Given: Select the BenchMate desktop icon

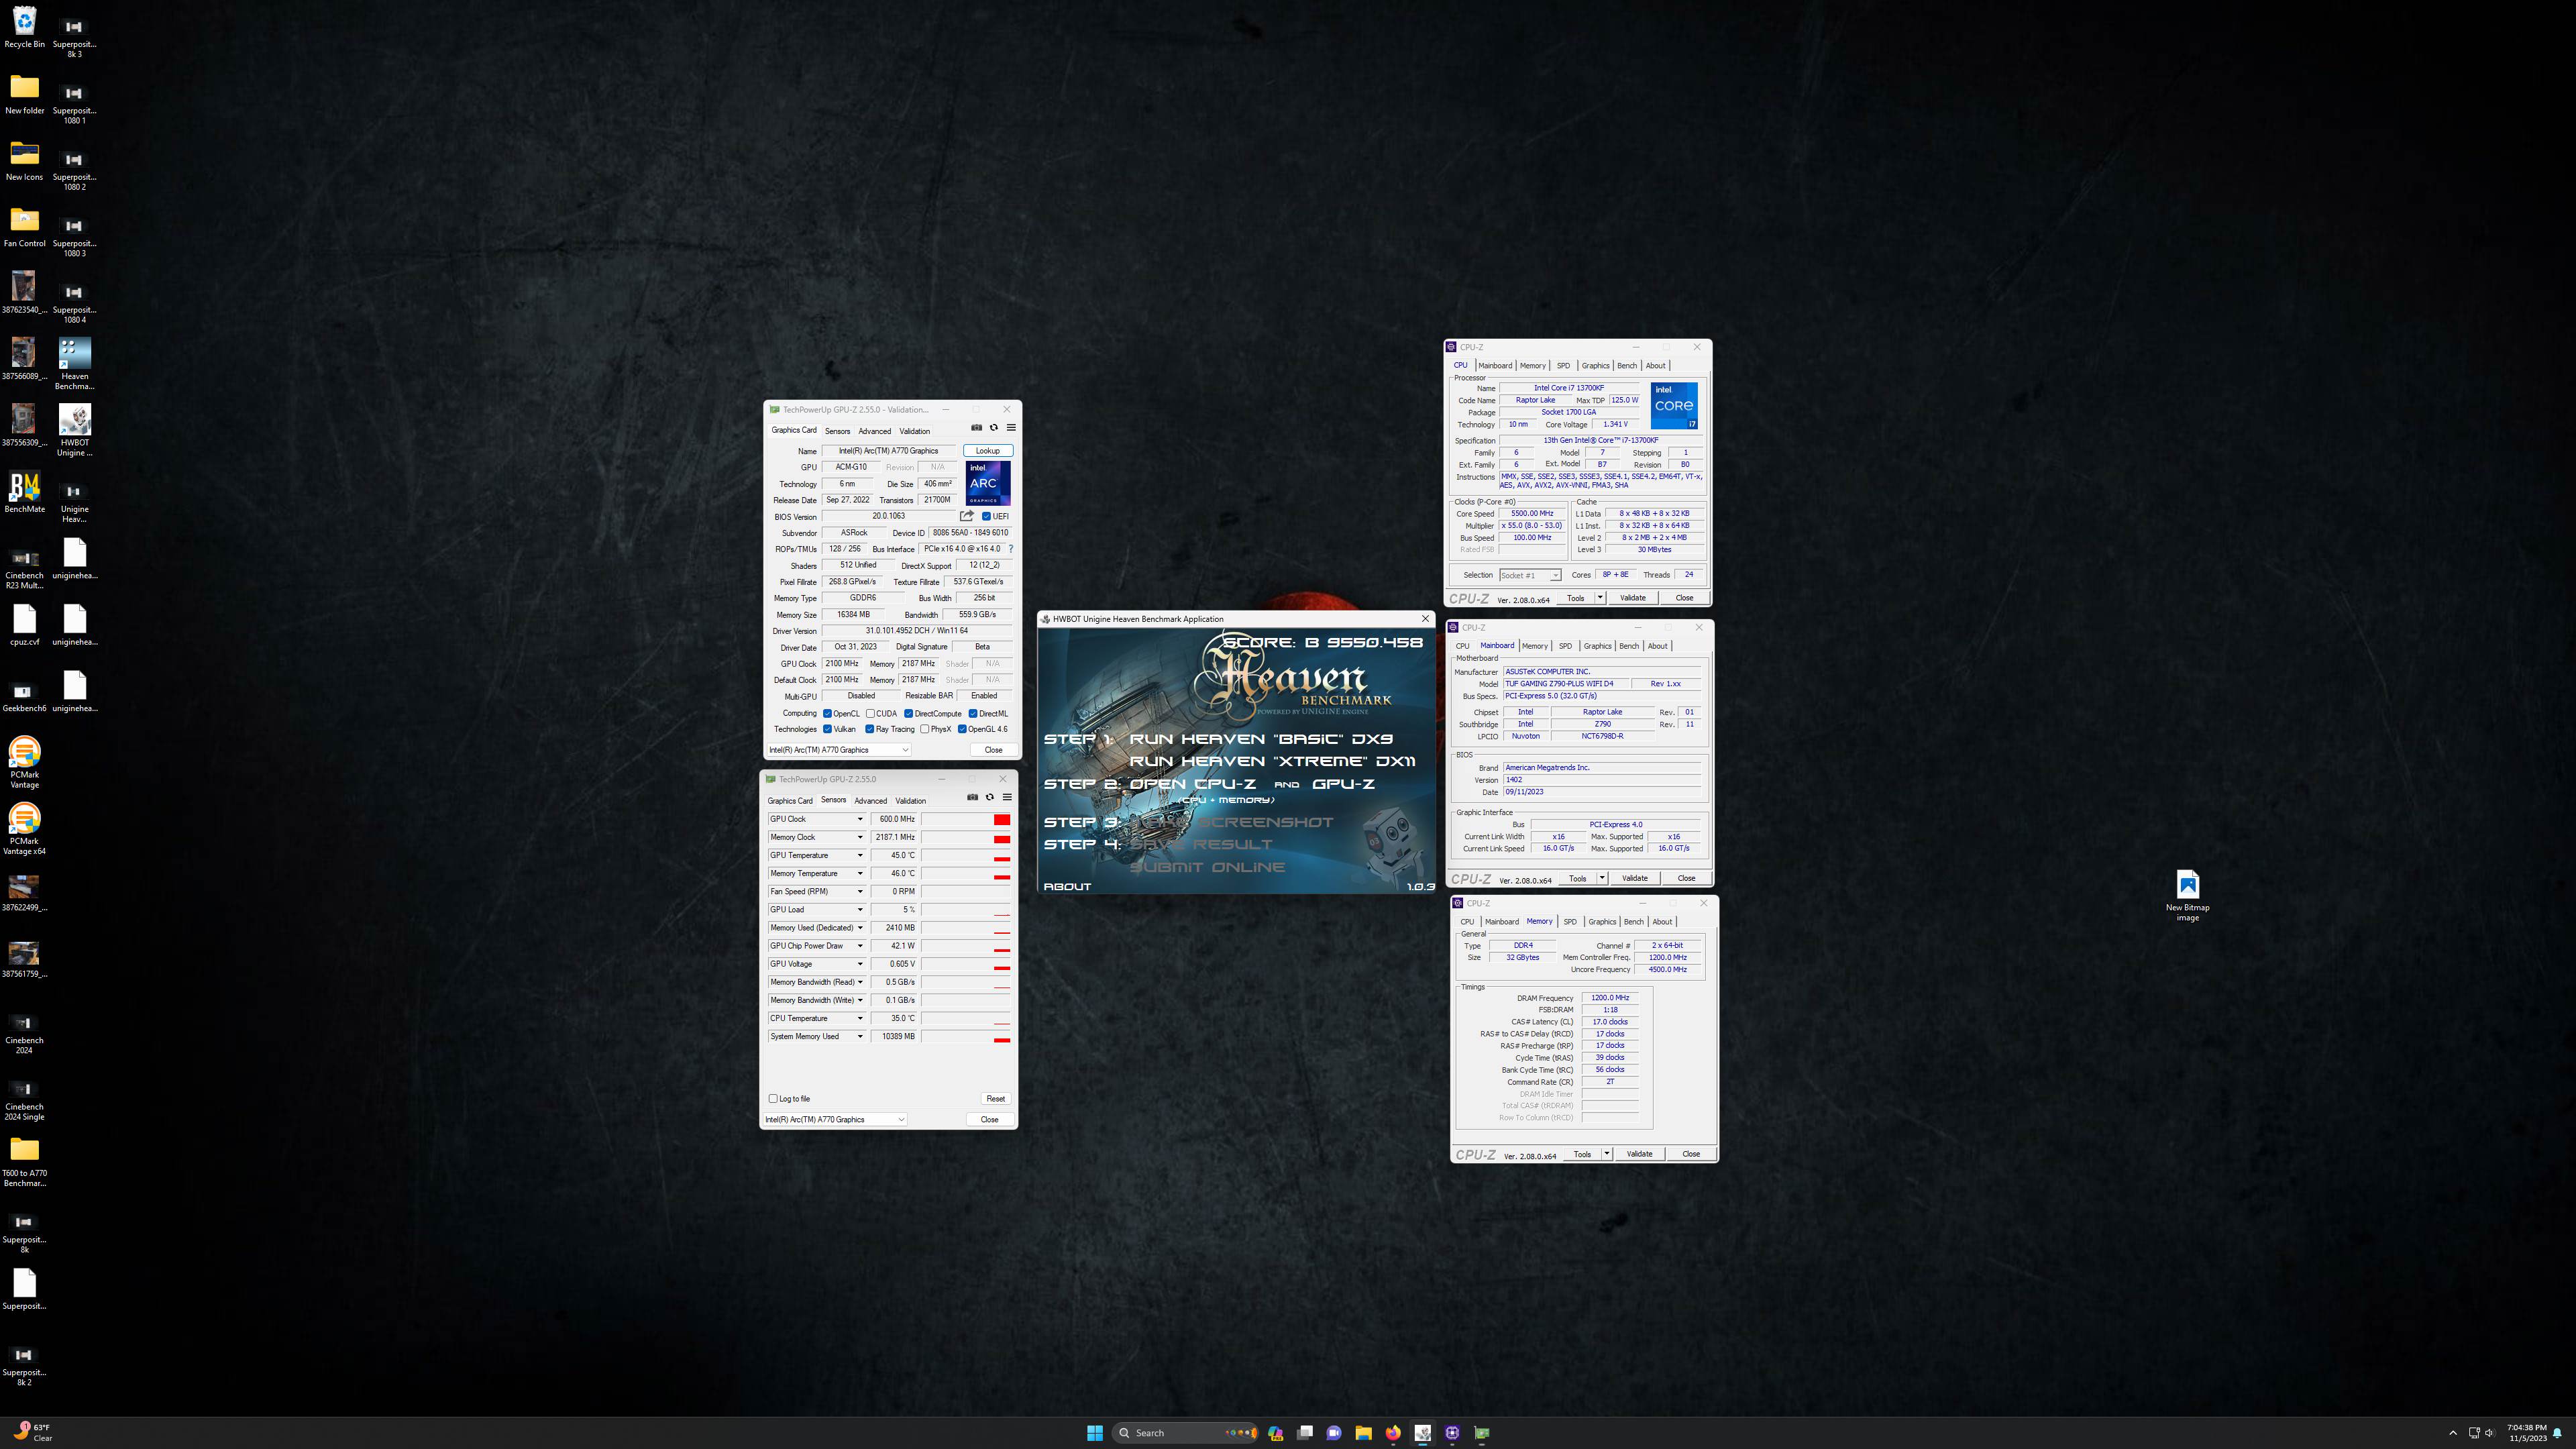Looking at the screenshot, I should (x=24, y=492).
